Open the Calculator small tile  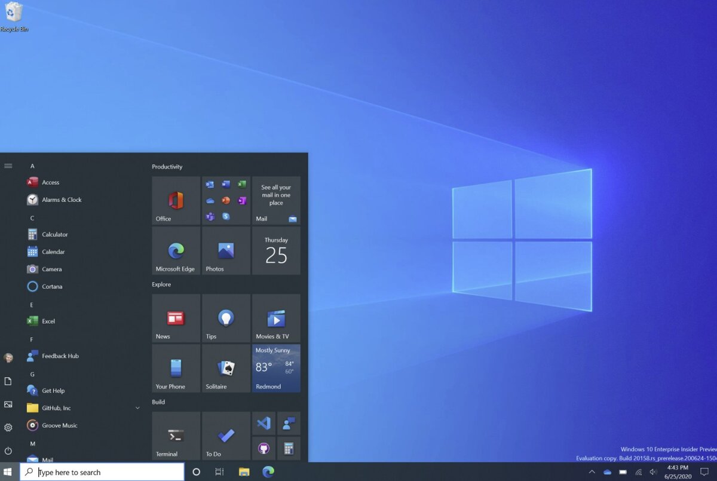[289, 448]
